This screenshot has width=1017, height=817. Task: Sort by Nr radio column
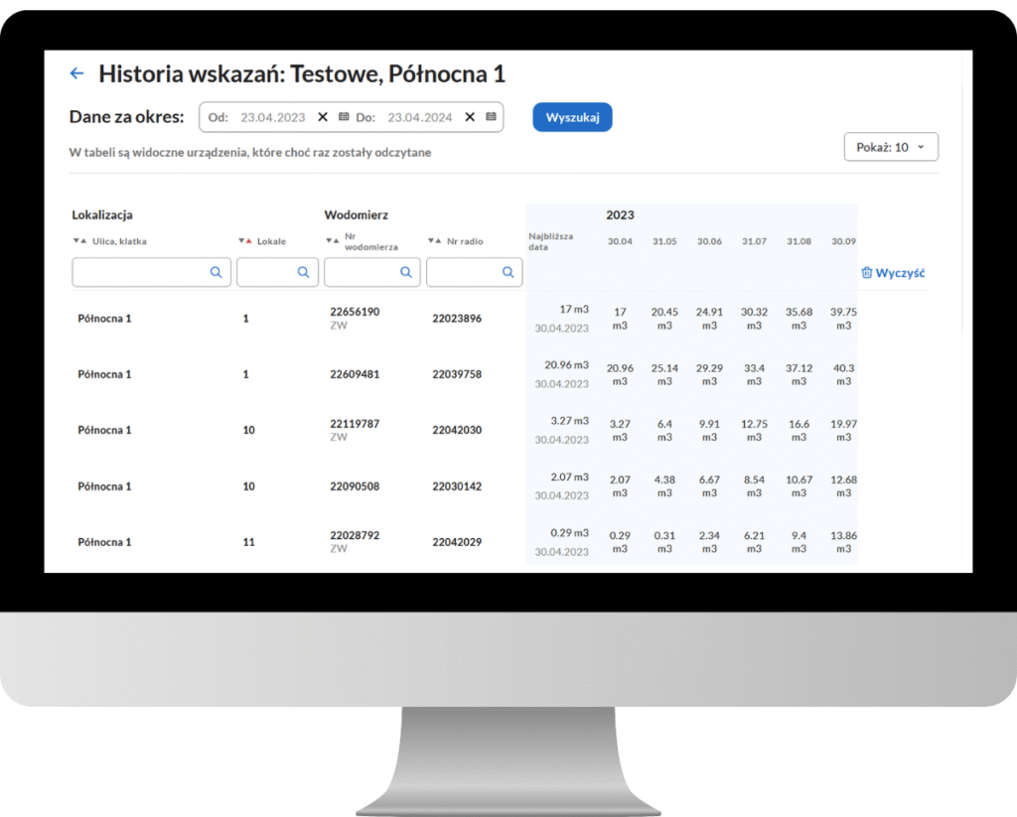pyautogui.click(x=436, y=241)
